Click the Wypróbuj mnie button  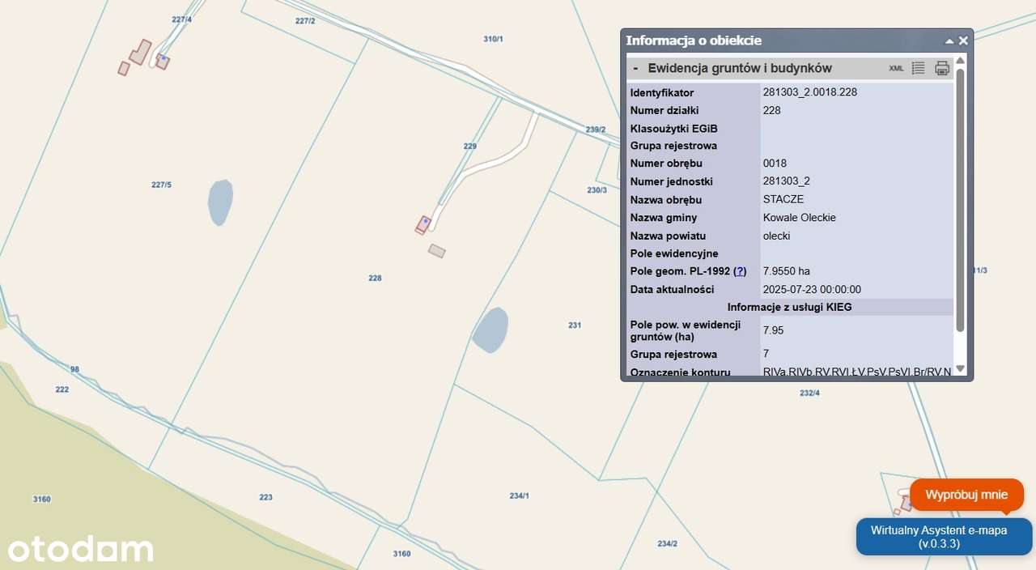(x=966, y=495)
